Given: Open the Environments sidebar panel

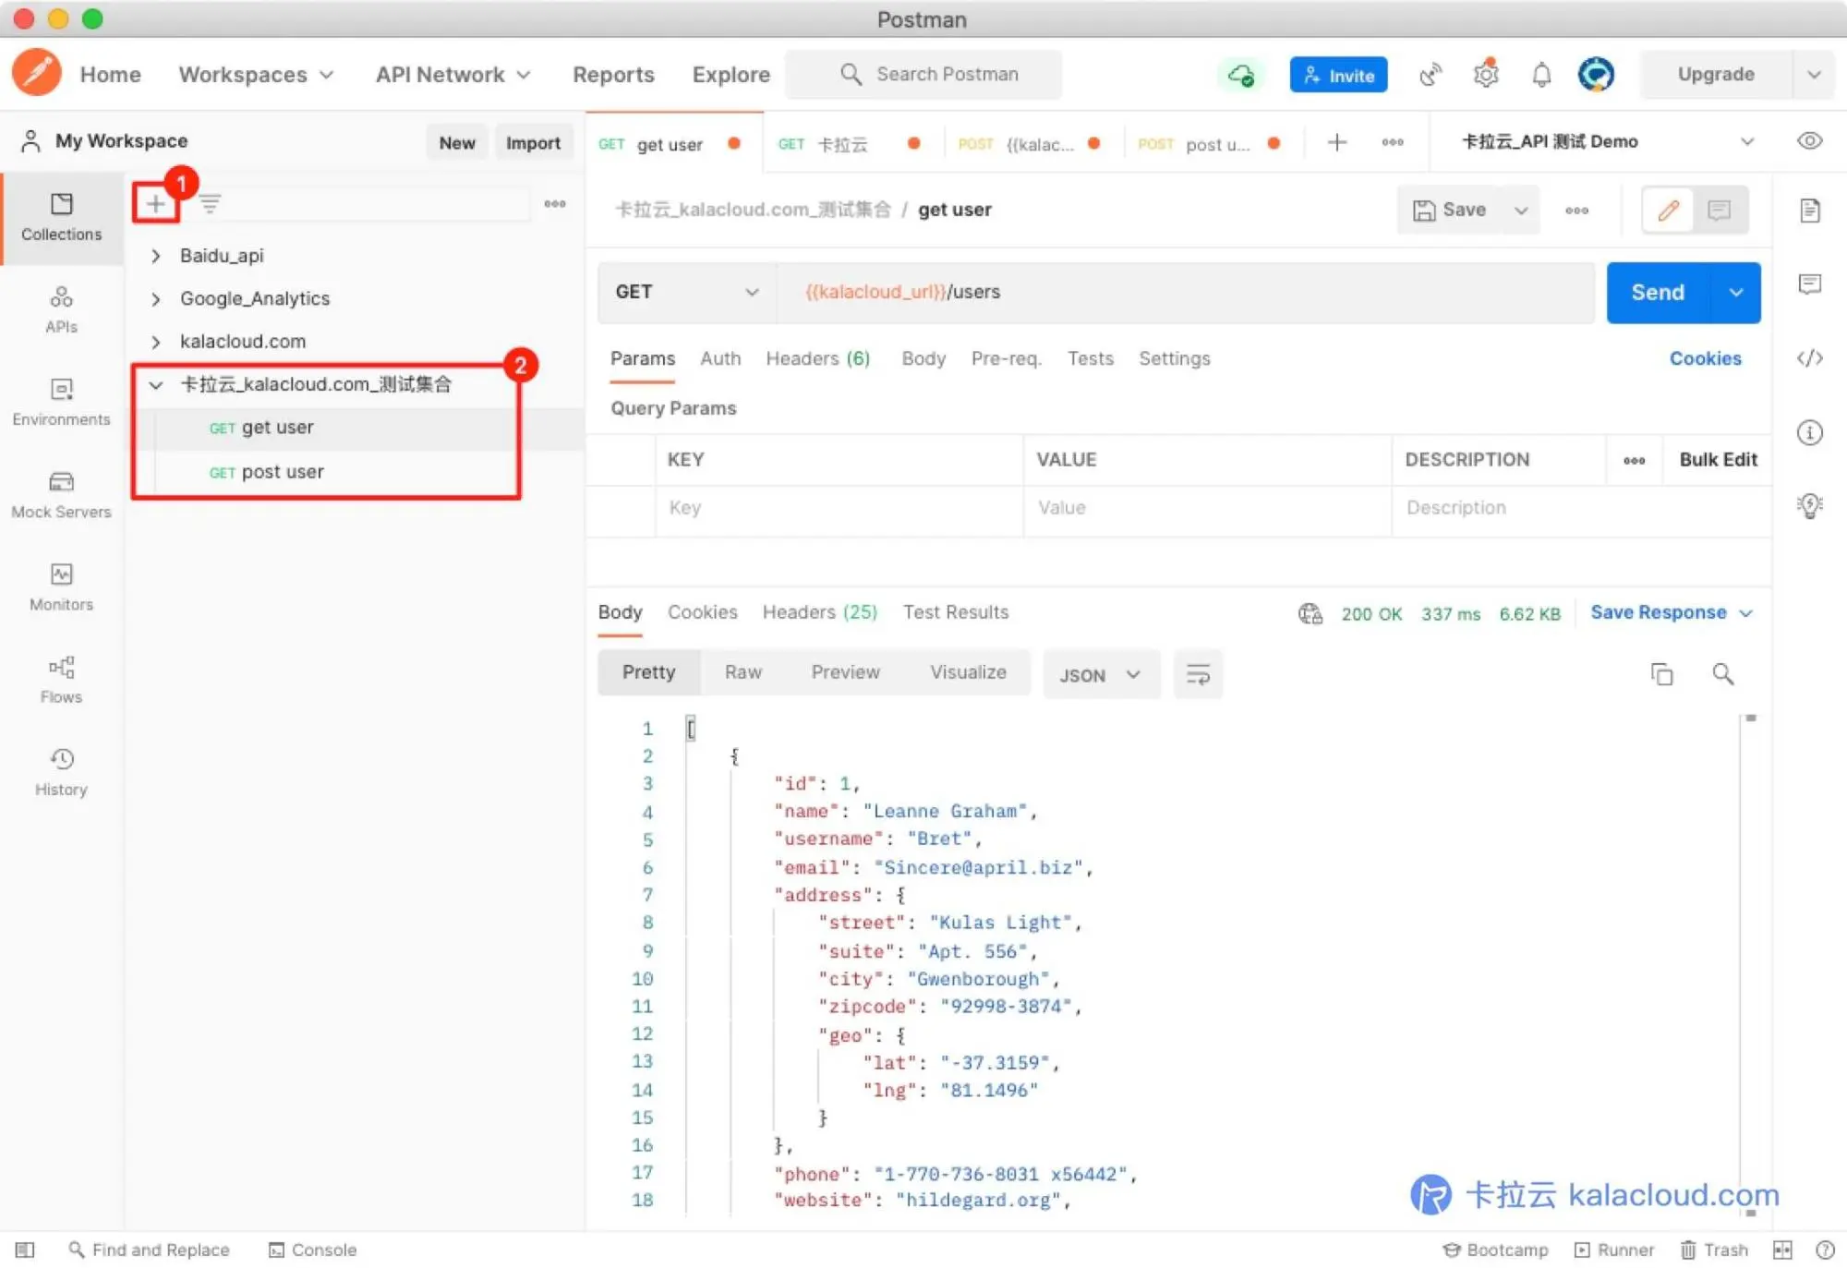Looking at the screenshot, I should pos(61,402).
